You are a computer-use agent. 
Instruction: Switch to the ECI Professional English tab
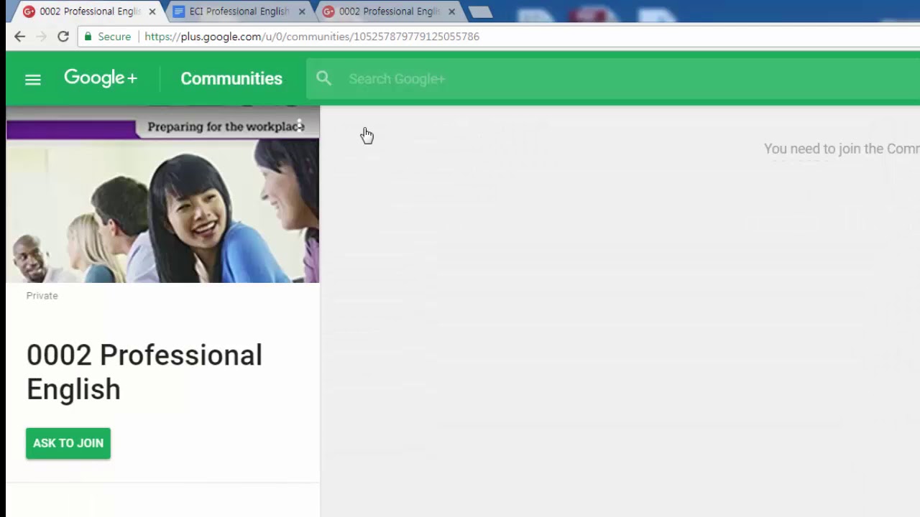pyautogui.click(x=239, y=11)
